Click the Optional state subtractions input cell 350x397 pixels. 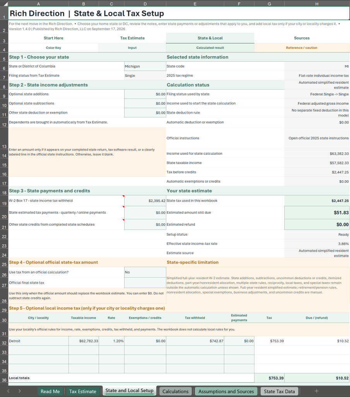145,103
